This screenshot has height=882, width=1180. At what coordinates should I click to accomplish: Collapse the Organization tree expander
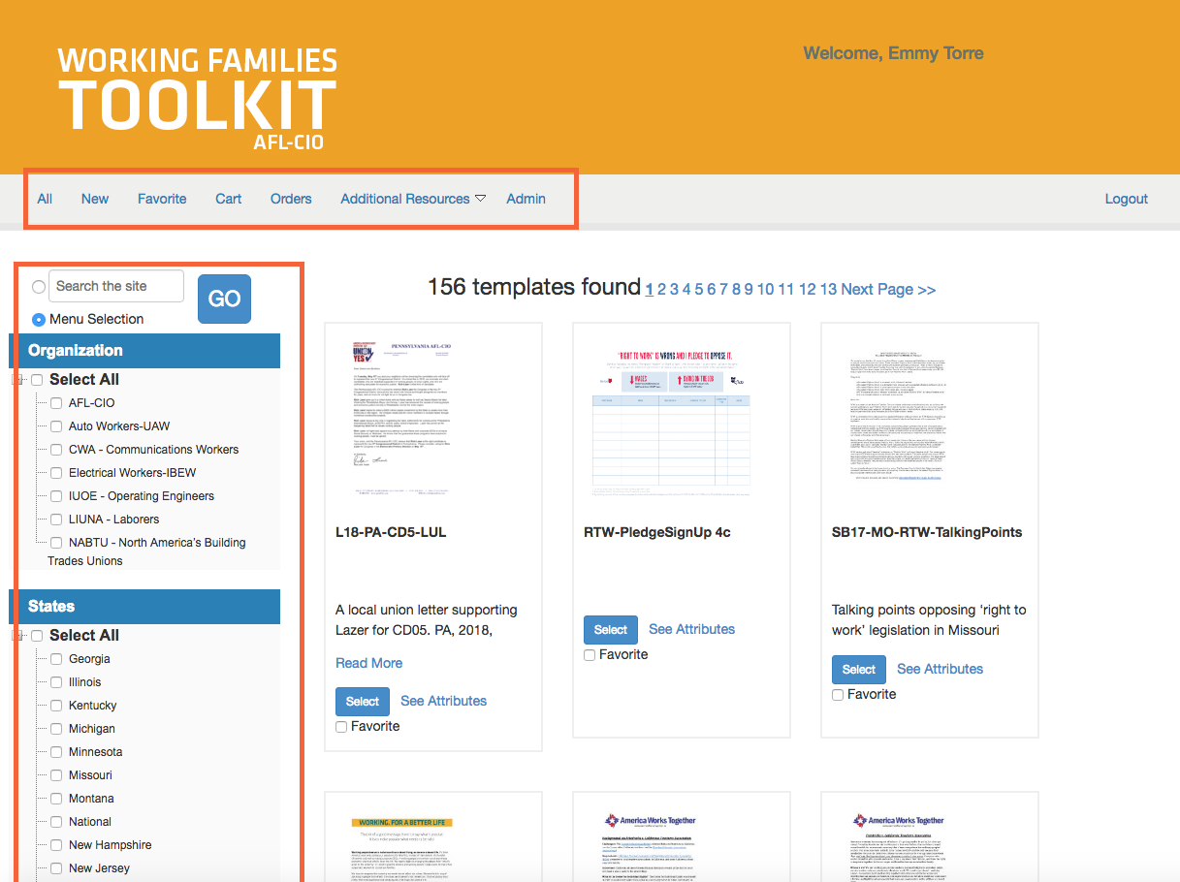click(17, 380)
